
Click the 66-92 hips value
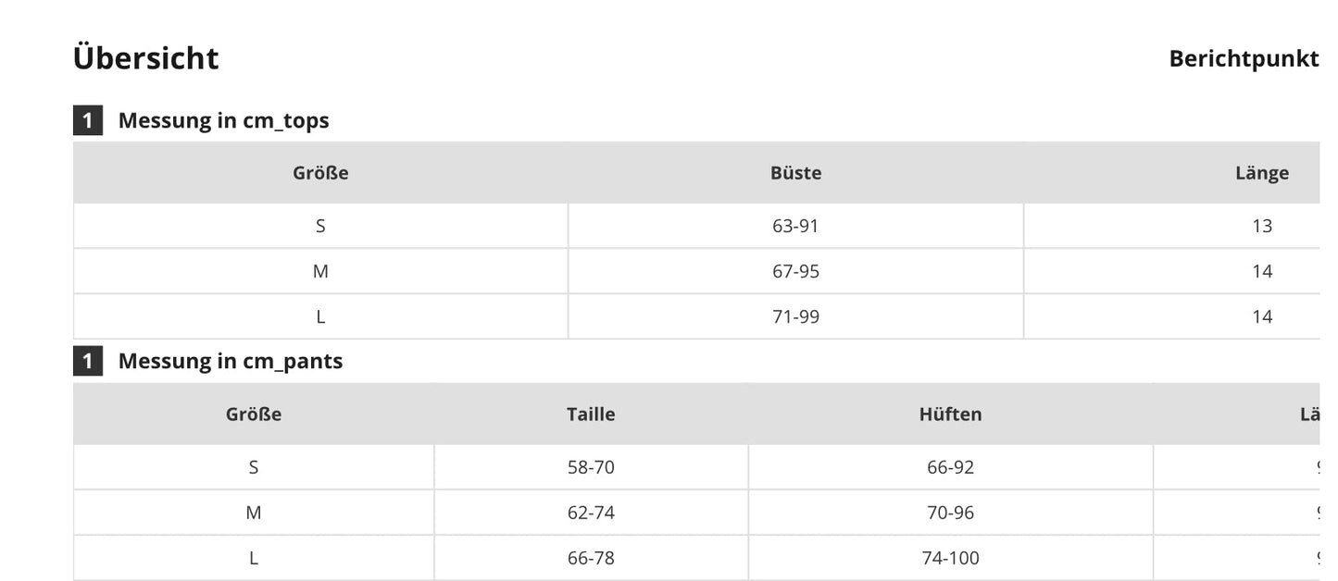950,467
